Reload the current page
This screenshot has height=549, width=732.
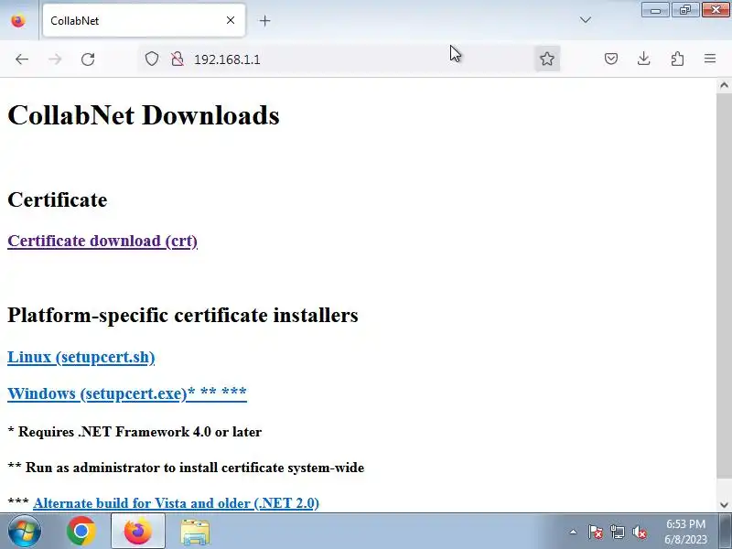point(88,59)
